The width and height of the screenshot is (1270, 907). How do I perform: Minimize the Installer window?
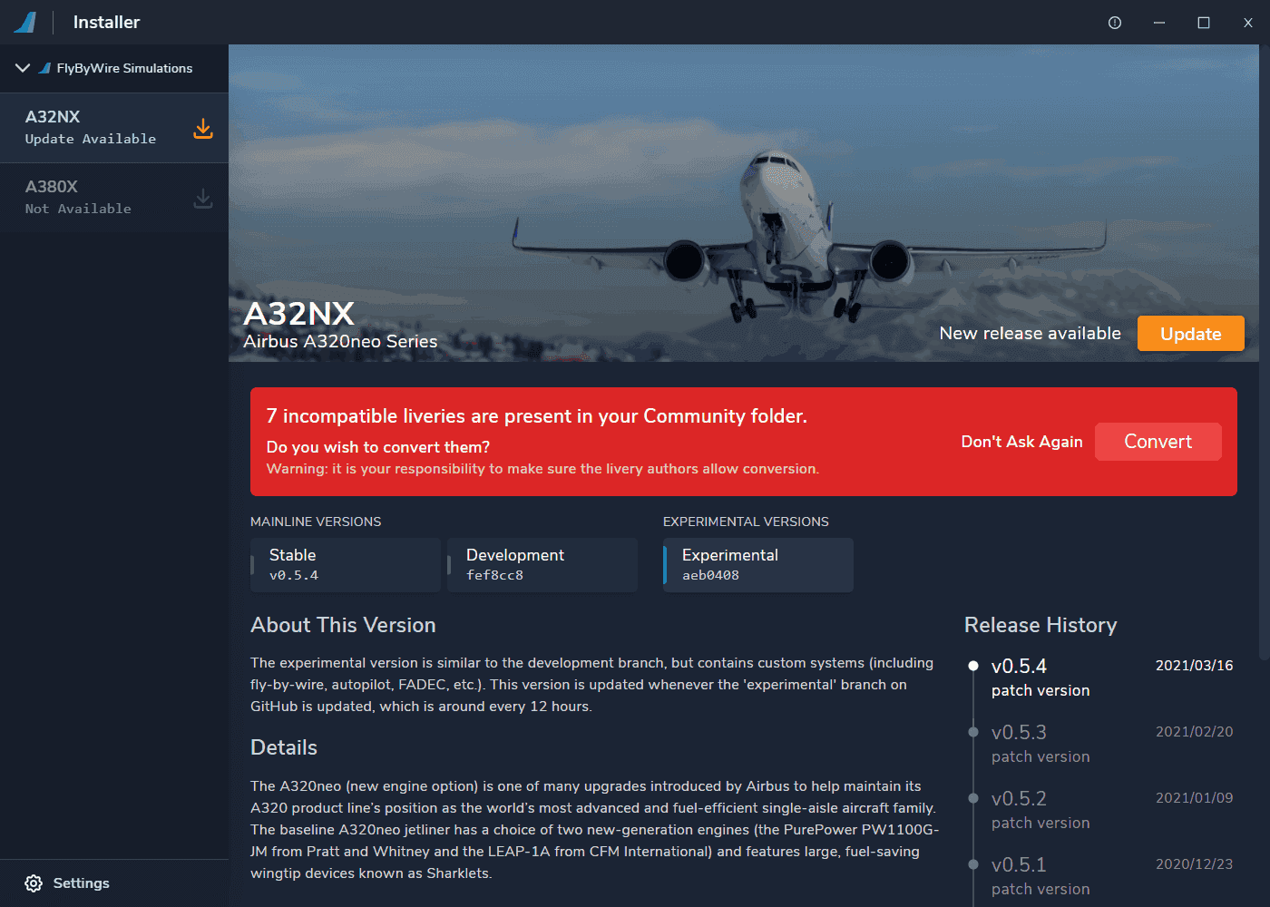(x=1159, y=23)
